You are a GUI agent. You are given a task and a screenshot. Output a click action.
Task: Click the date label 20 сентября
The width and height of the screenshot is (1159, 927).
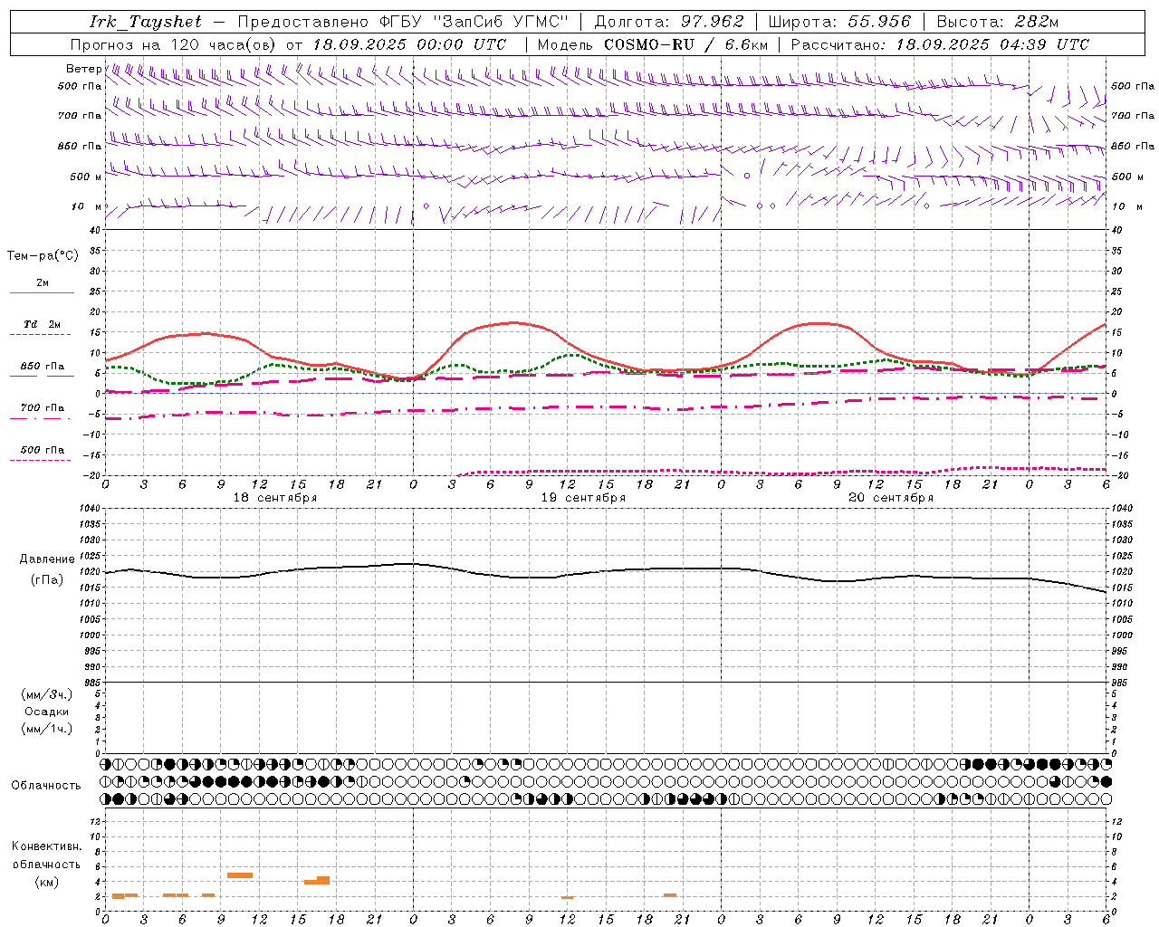[891, 498]
